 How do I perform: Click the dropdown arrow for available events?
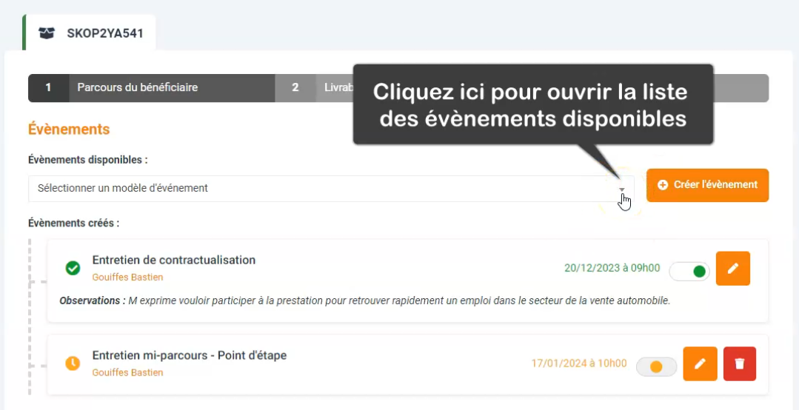622,189
